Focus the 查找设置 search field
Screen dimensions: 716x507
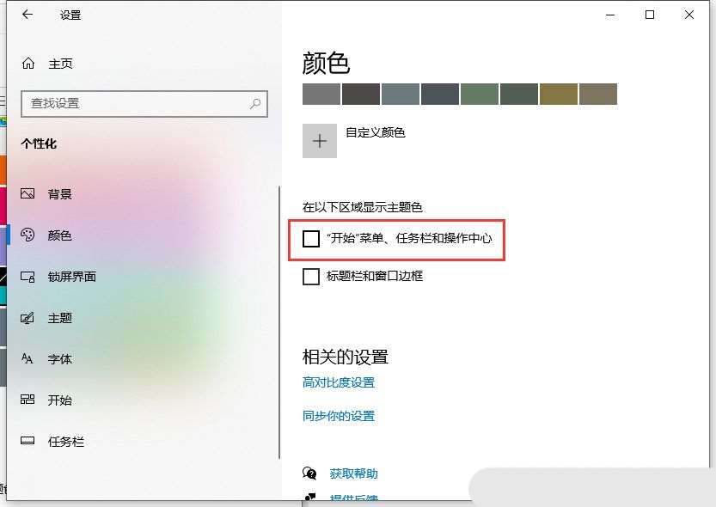point(144,104)
